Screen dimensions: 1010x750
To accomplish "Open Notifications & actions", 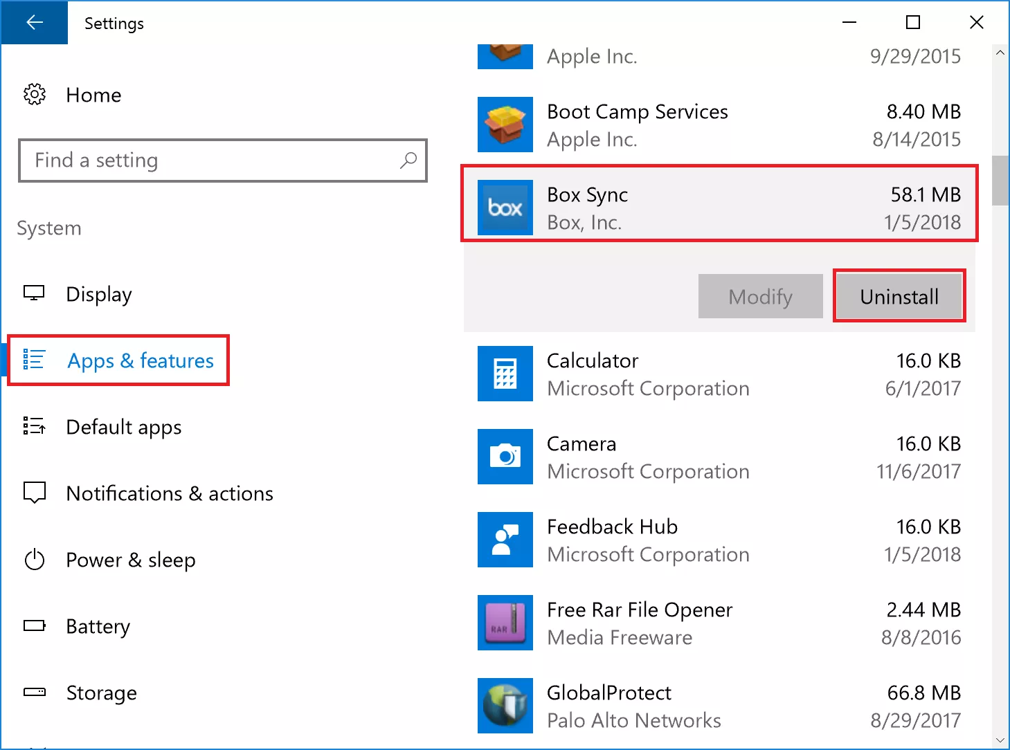I will (170, 493).
